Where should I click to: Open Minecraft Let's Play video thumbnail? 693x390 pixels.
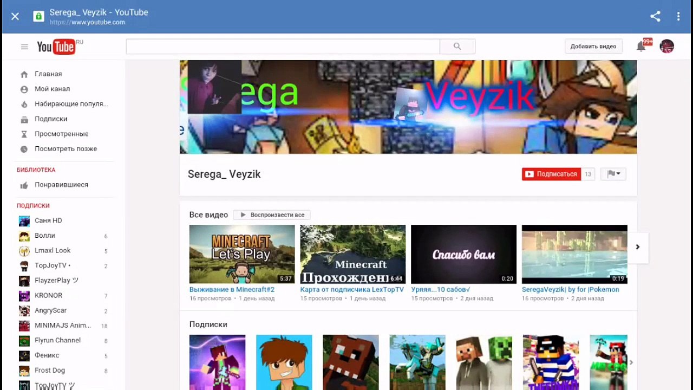click(242, 254)
